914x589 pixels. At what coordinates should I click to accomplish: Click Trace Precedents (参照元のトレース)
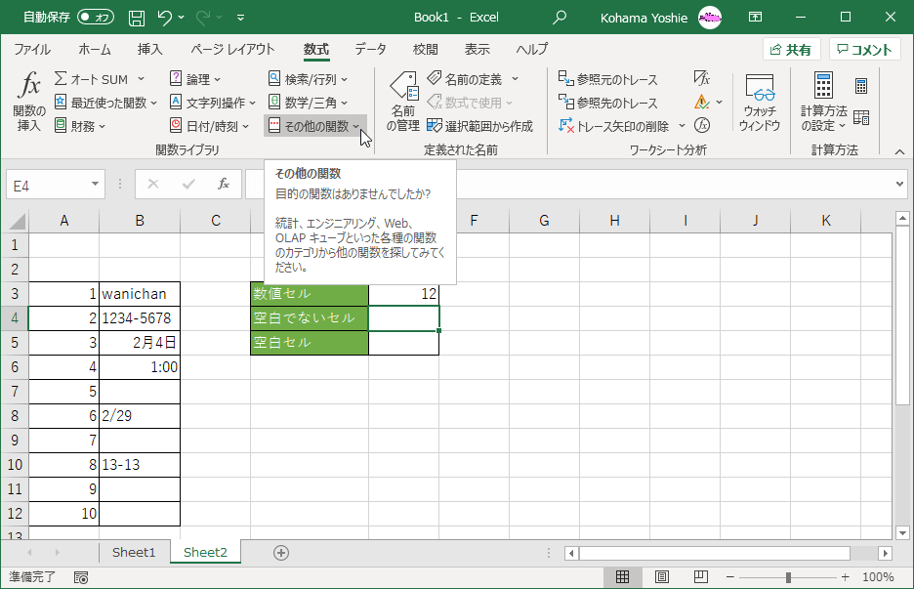608,79
